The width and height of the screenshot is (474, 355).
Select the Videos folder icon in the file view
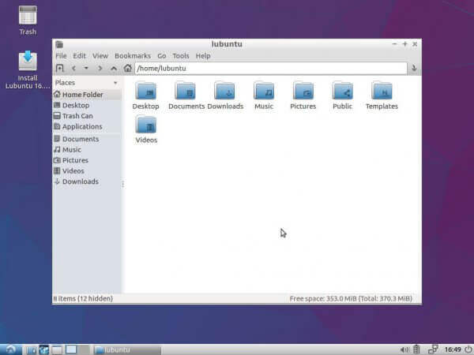point(145,125)
